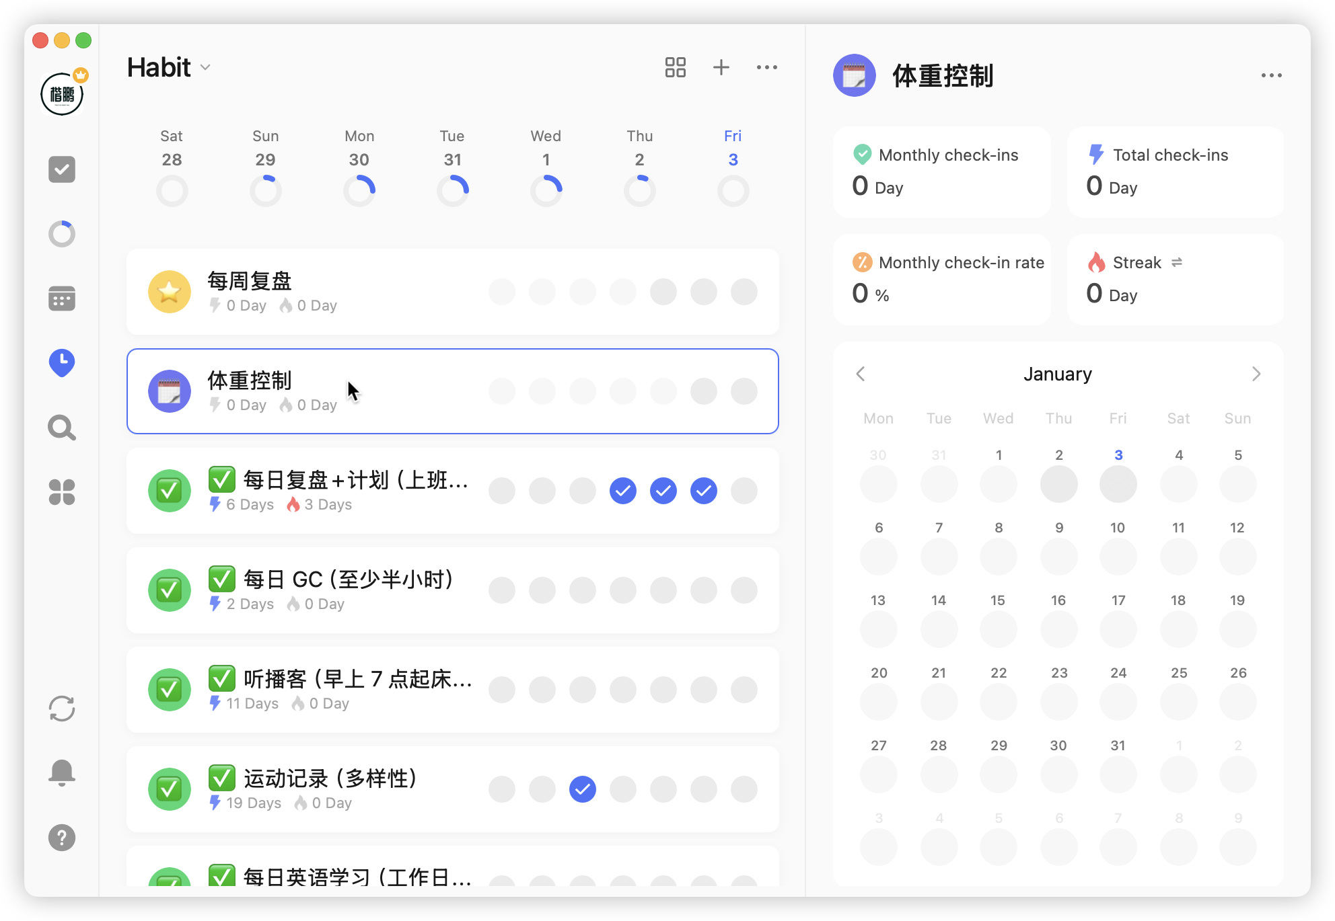Screen dimensions: 1335x921
Task: Check Friday circle for 体重控制 habit
Action: (744, 391)
